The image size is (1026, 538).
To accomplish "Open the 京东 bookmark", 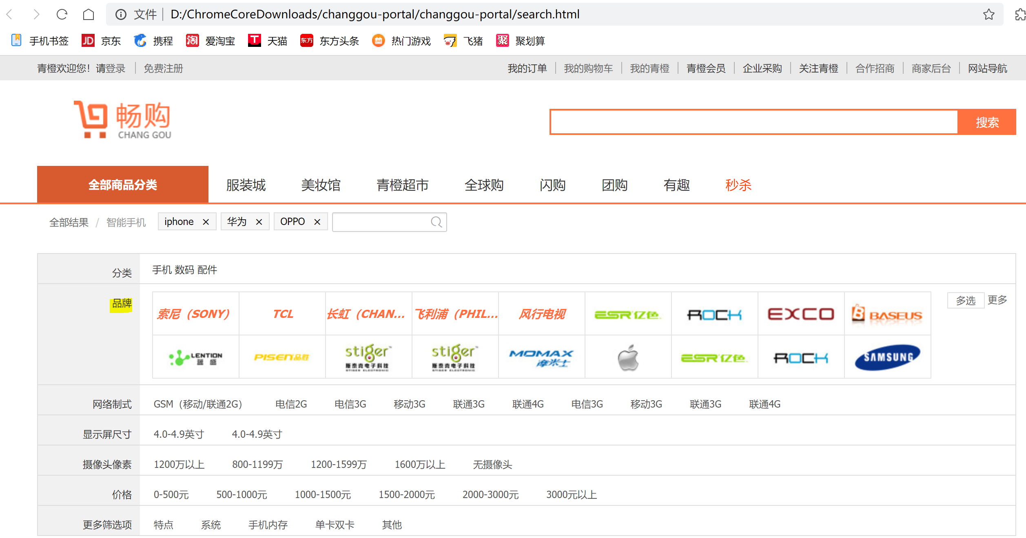I will (x=101, y=41).
